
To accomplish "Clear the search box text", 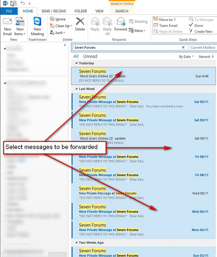I will (183, 47).
